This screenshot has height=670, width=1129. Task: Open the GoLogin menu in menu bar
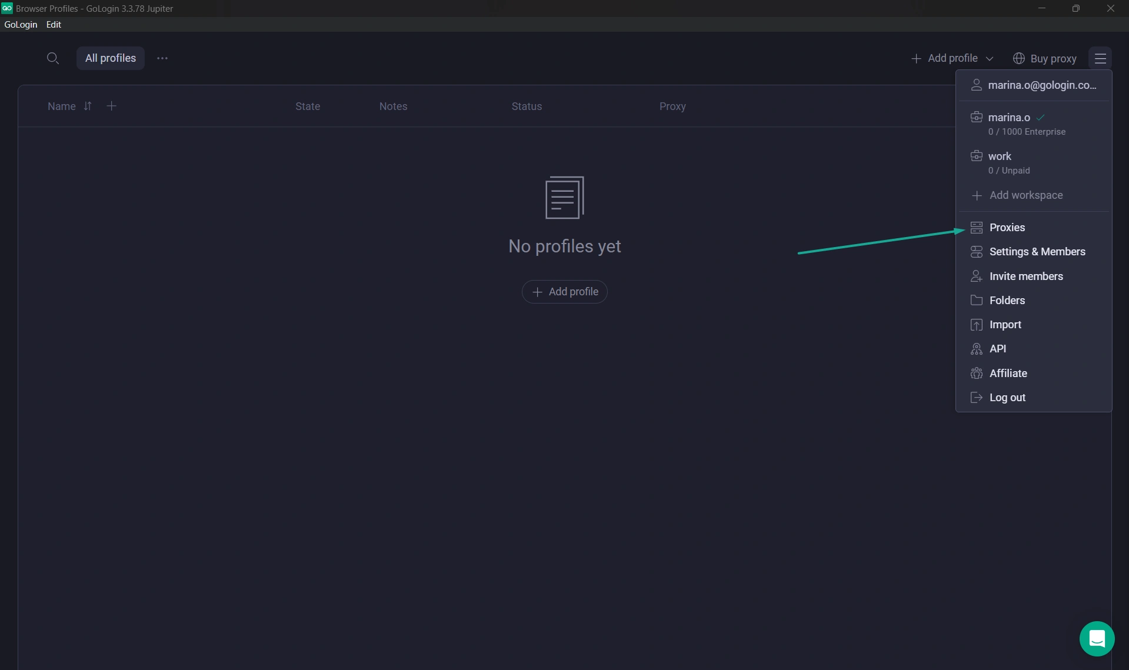point(21,24)
